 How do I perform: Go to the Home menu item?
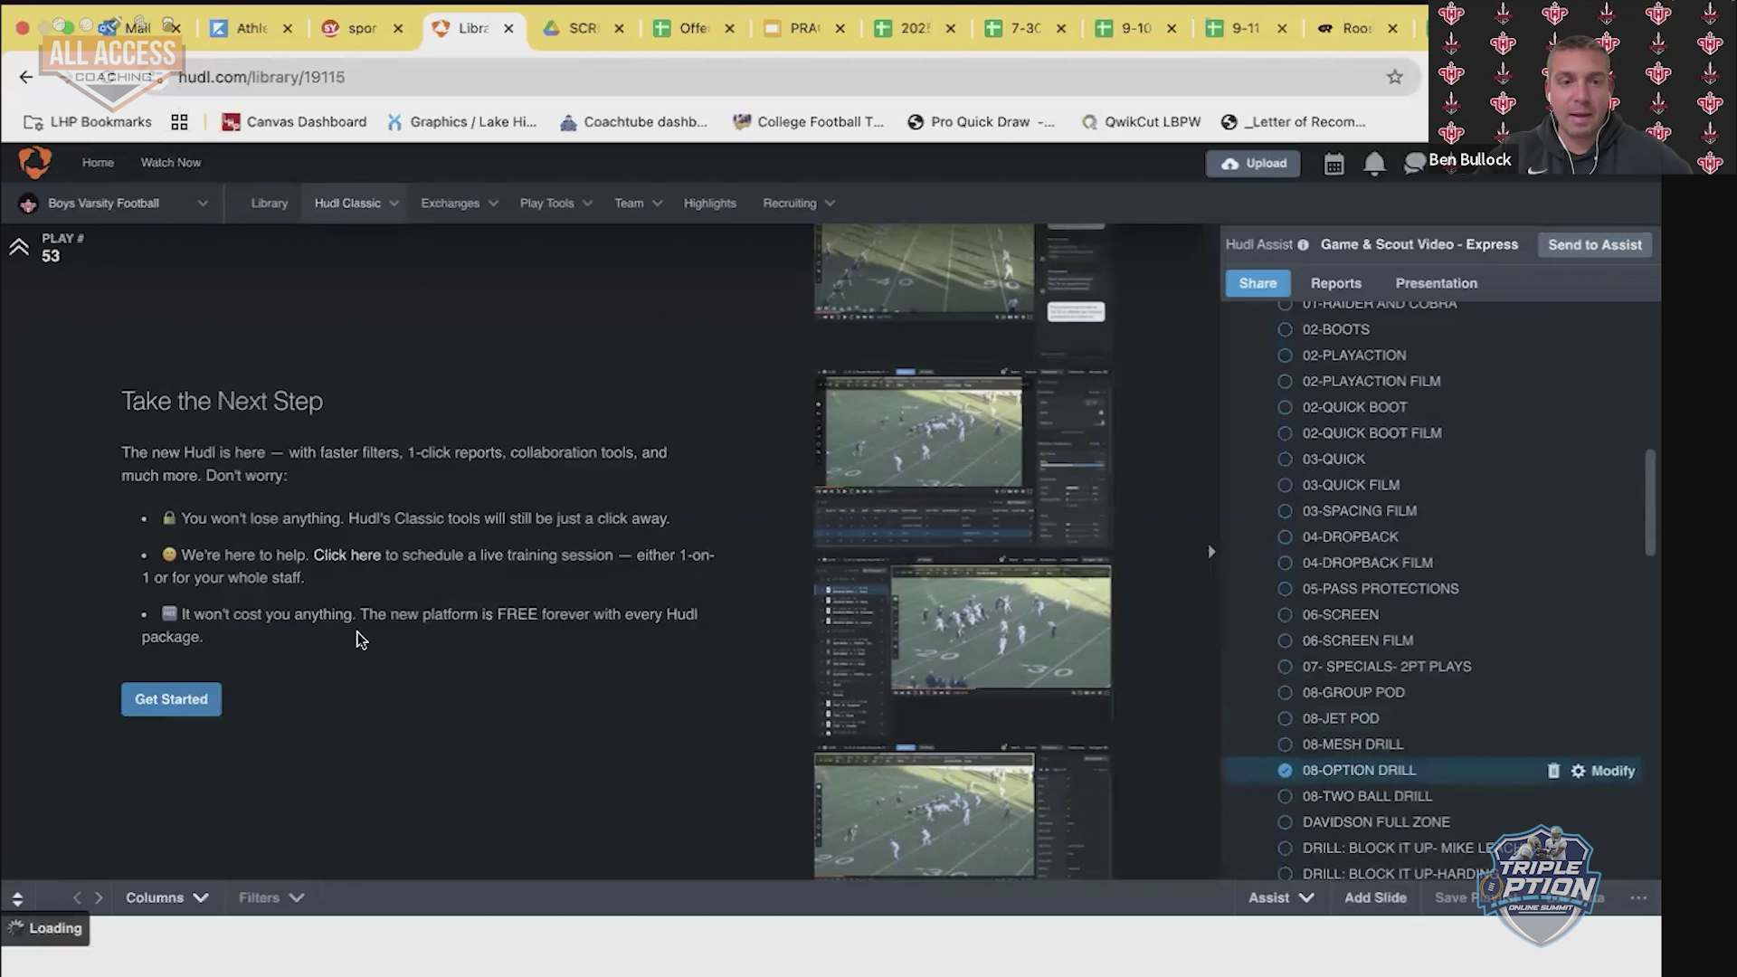point(98,163)
